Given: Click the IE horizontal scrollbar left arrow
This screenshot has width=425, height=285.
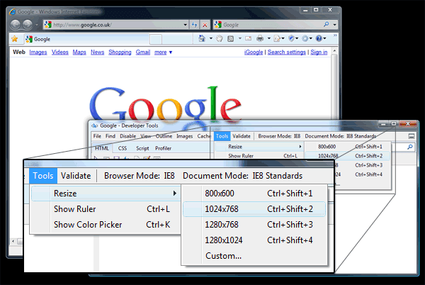Looking at the screenshot, I should click(13, 241).
